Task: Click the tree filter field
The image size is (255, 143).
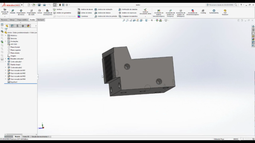Action: click(x=21, y=29)
